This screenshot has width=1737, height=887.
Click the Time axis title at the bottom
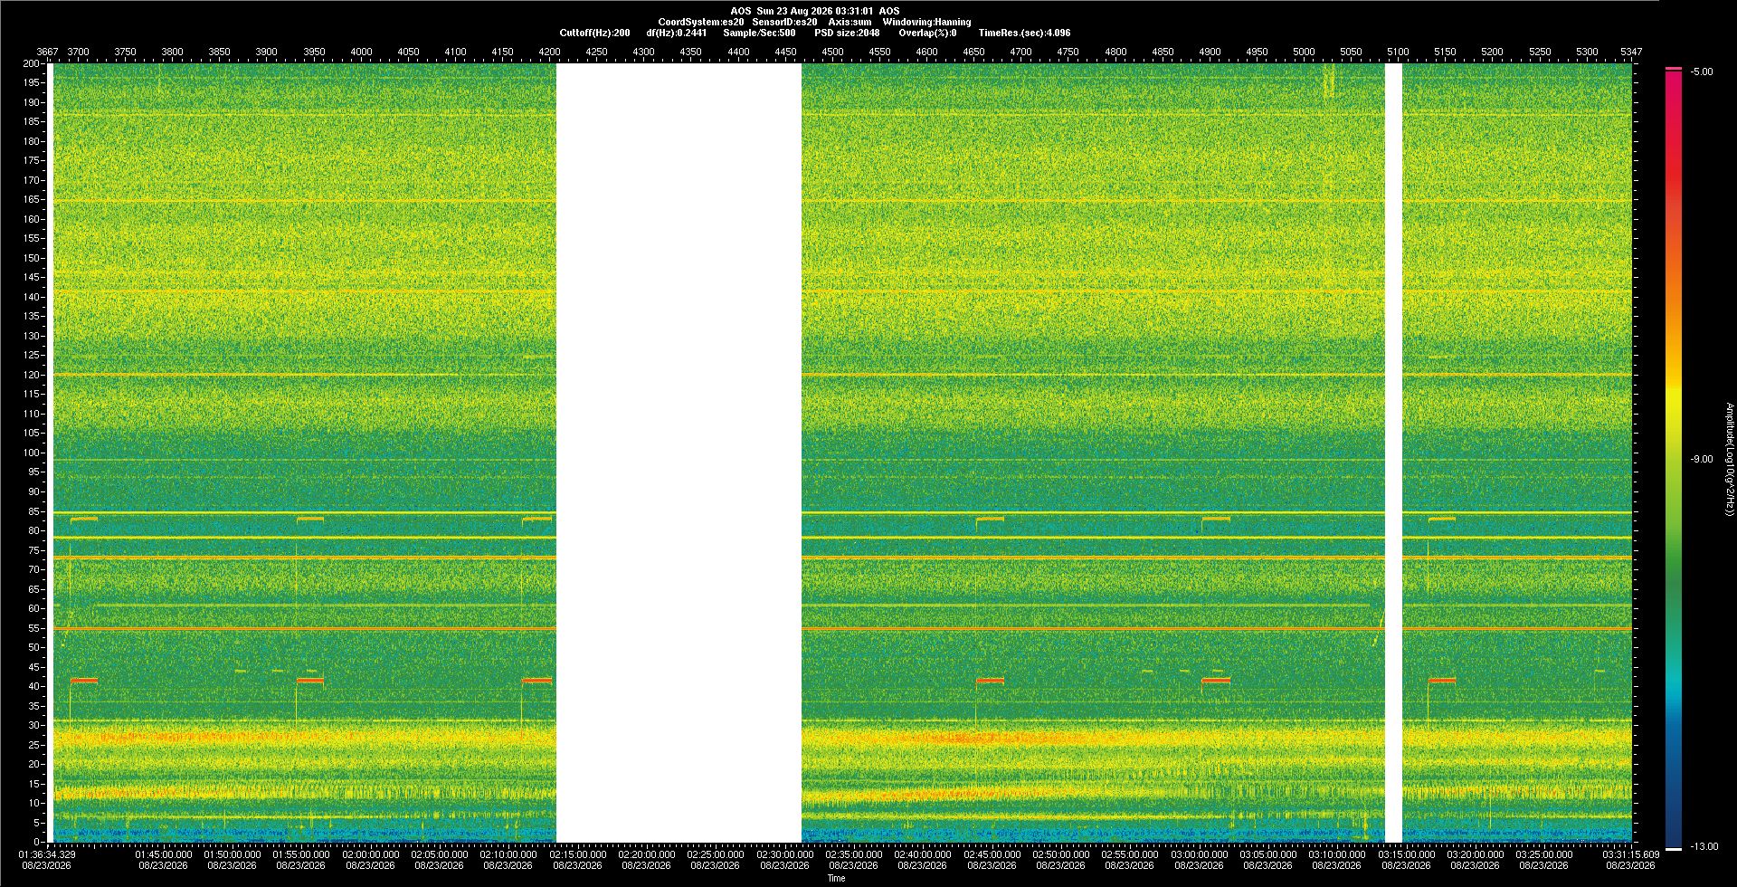(836, 878)
